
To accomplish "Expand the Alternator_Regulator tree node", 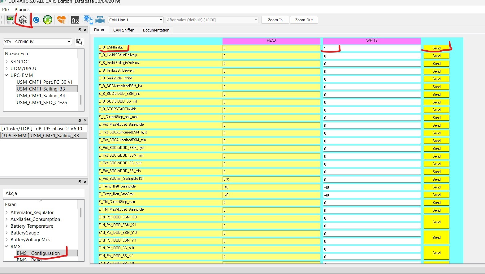I will (x=6, y=213).
